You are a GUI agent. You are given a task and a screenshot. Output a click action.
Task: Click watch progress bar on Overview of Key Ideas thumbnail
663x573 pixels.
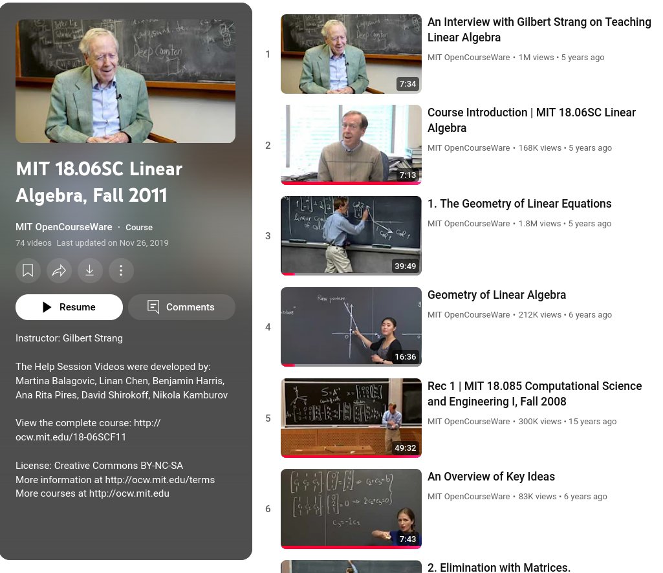(351, 547)
